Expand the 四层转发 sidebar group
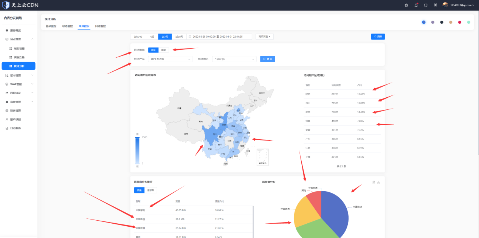 point(32,93)
